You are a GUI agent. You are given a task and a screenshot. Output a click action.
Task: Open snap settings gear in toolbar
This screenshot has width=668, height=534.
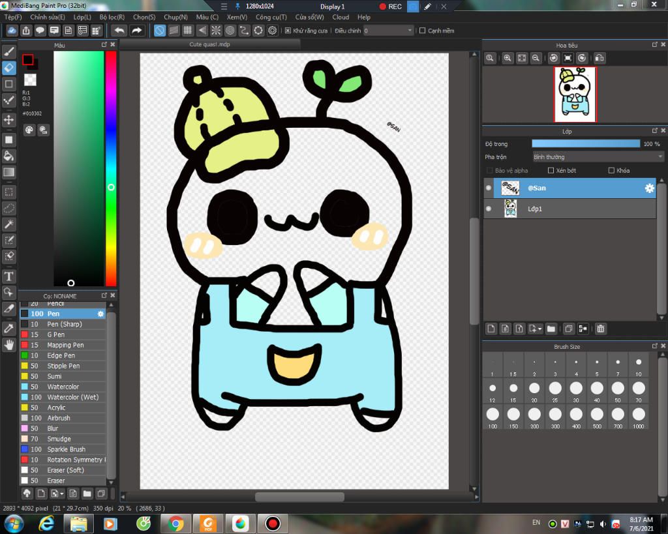click(x=272, y=31)
